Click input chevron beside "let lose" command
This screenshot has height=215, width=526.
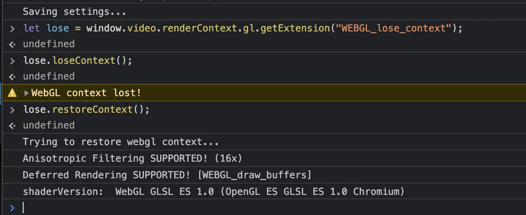[12, 28]
